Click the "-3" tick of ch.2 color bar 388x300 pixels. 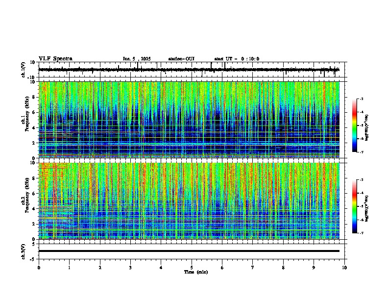(x=362, y=180)
